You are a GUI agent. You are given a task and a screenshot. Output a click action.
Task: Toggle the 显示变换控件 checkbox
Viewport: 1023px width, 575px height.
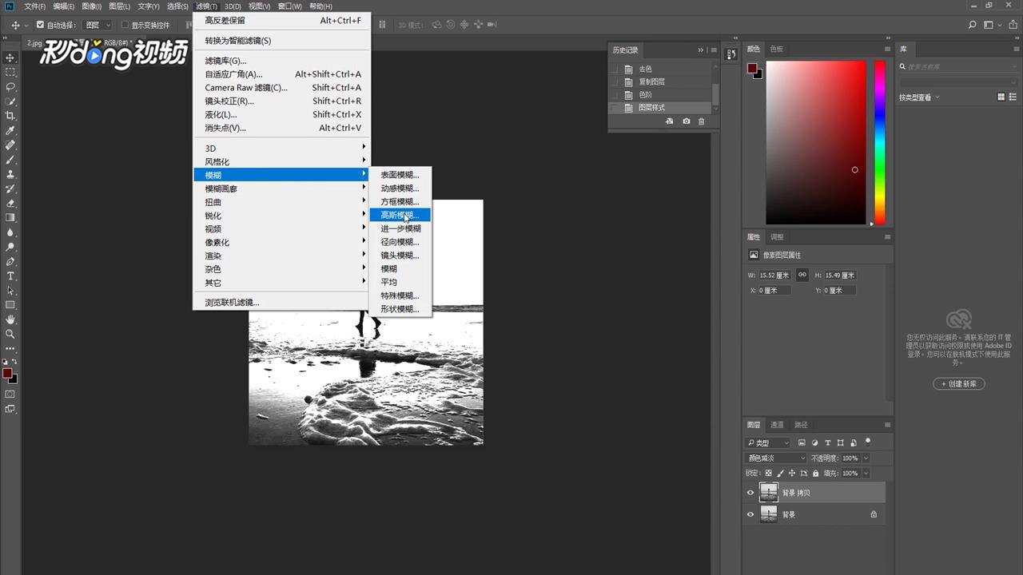point(125,25)
